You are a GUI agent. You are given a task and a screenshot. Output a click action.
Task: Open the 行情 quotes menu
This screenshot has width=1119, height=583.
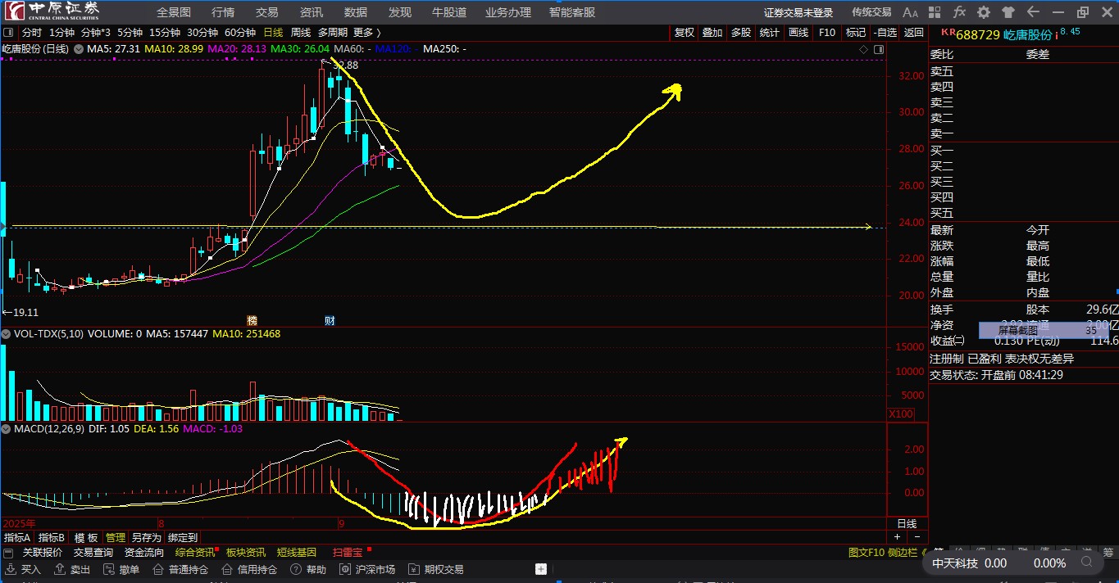pyautogui.click(x=223, y=12)
